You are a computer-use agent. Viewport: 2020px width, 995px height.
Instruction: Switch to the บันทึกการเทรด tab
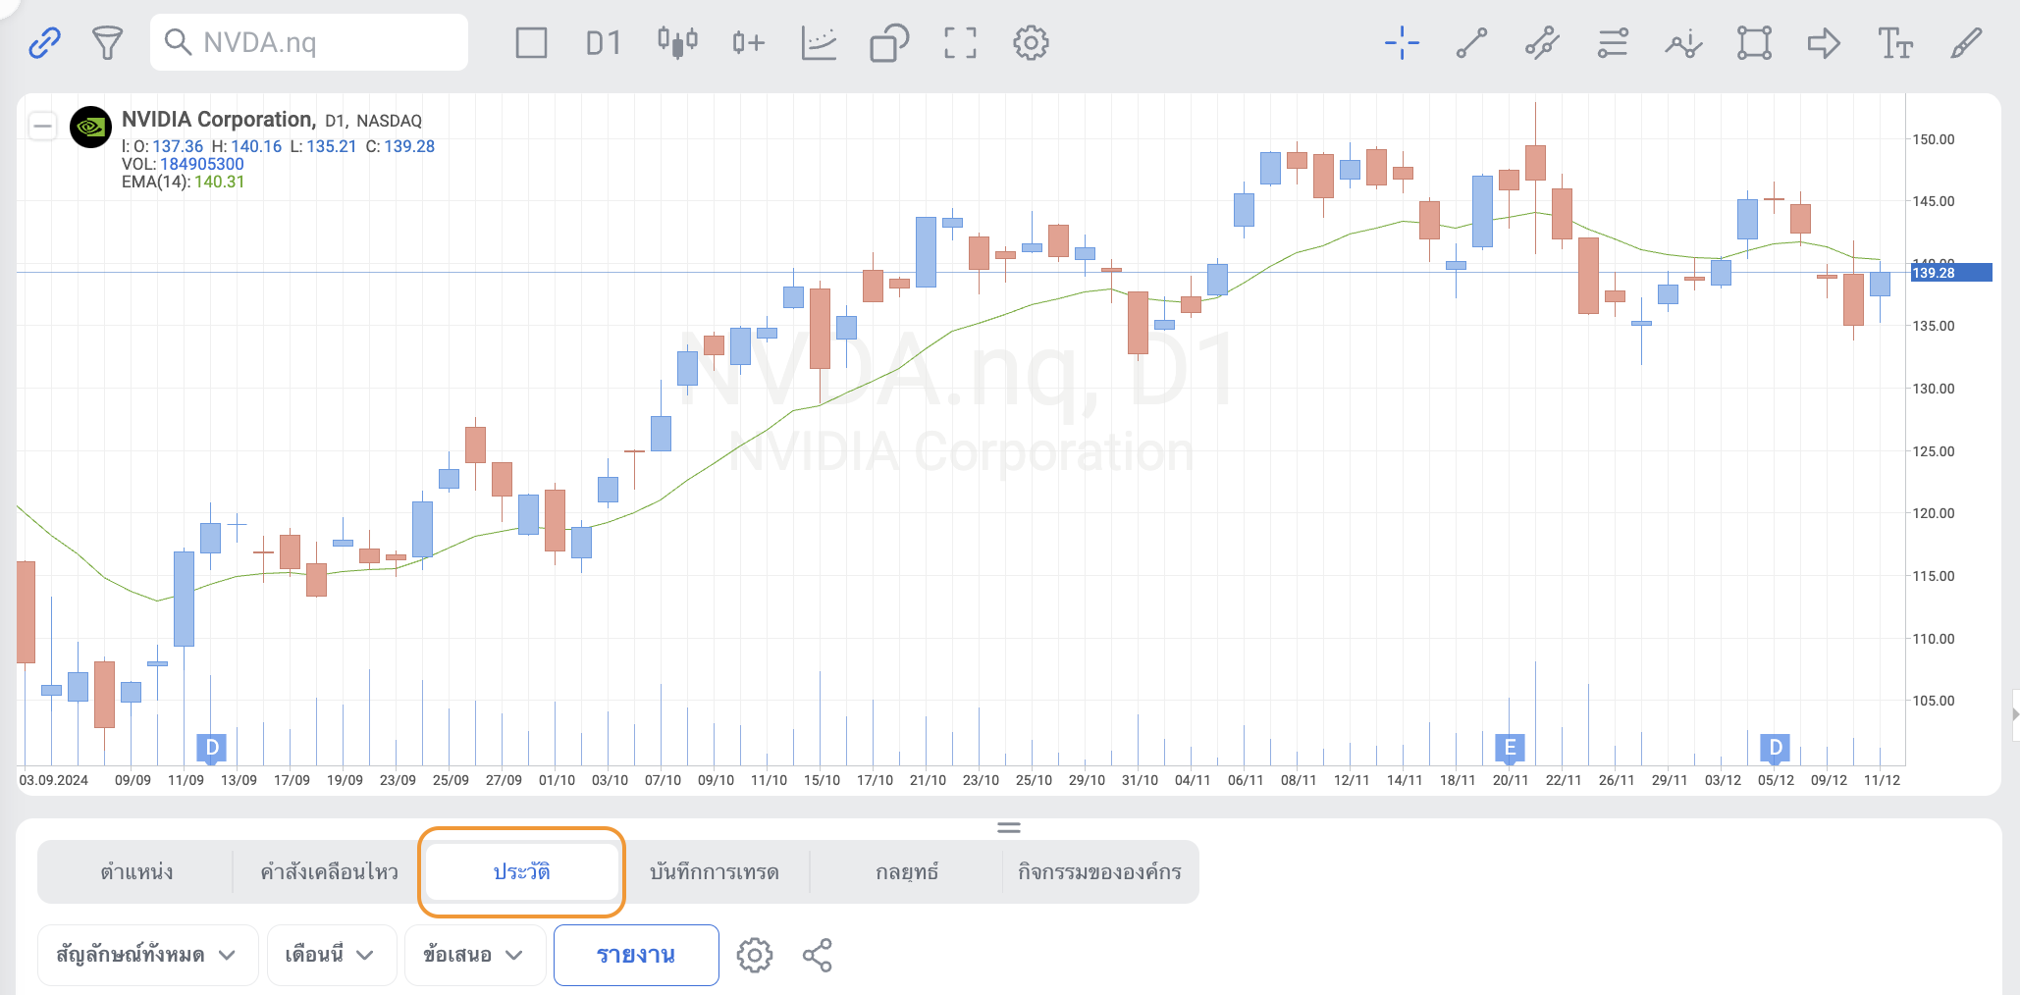pos(714,871)
